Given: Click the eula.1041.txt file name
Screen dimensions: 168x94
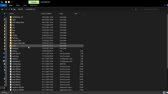Looking at the screenshot, I should coord(16,54).
